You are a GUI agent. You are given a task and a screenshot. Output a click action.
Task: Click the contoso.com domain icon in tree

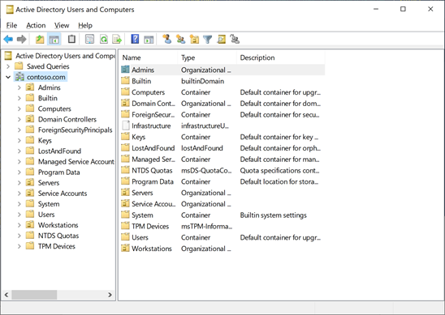pos(19,77)
